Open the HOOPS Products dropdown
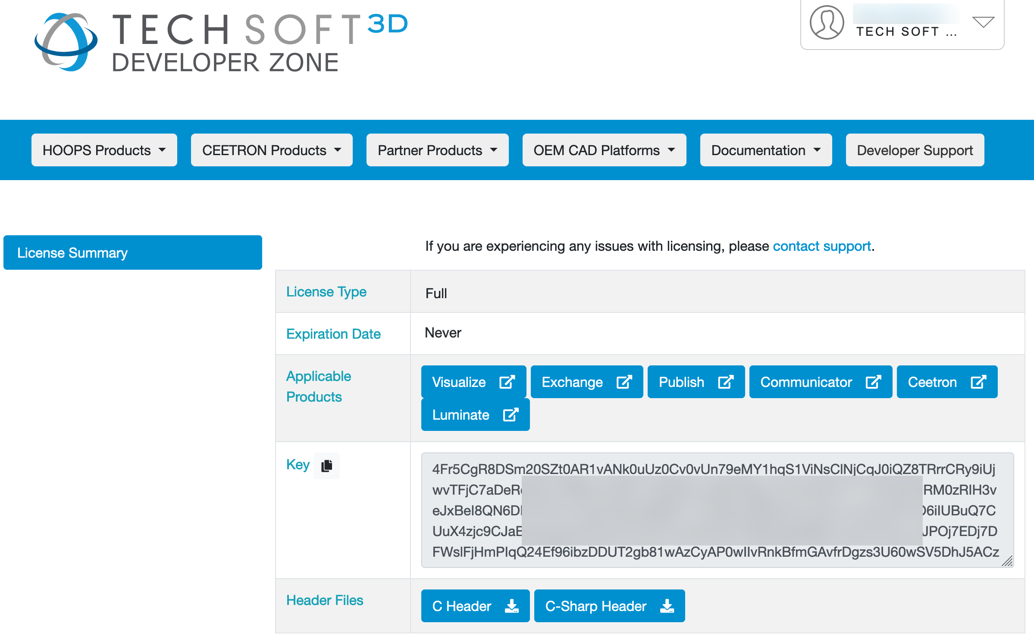1034x636 pixels. [104, 150]
